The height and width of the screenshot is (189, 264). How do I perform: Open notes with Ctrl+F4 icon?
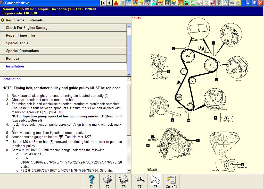point(171,181)
